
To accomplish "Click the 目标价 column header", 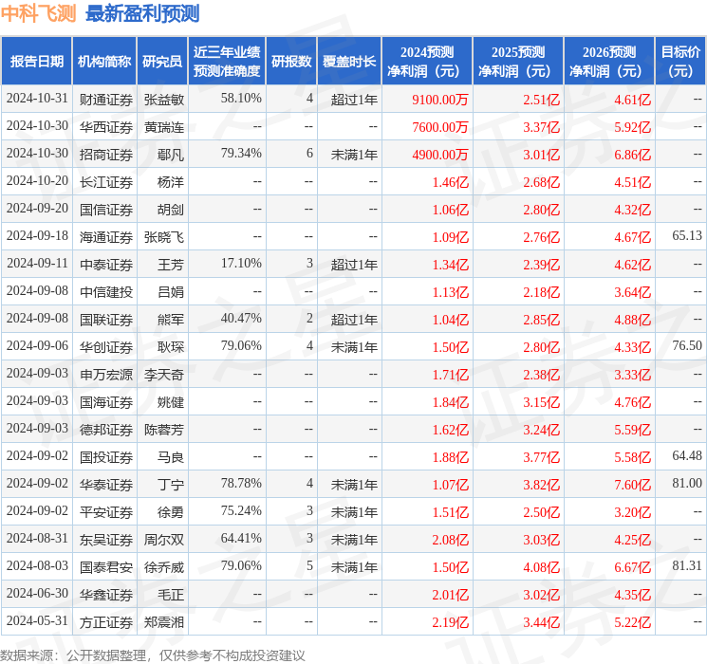I will point(680,62).
